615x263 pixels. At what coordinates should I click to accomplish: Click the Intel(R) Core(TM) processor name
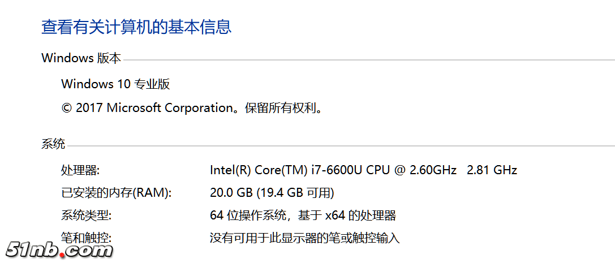click(259, 170)
